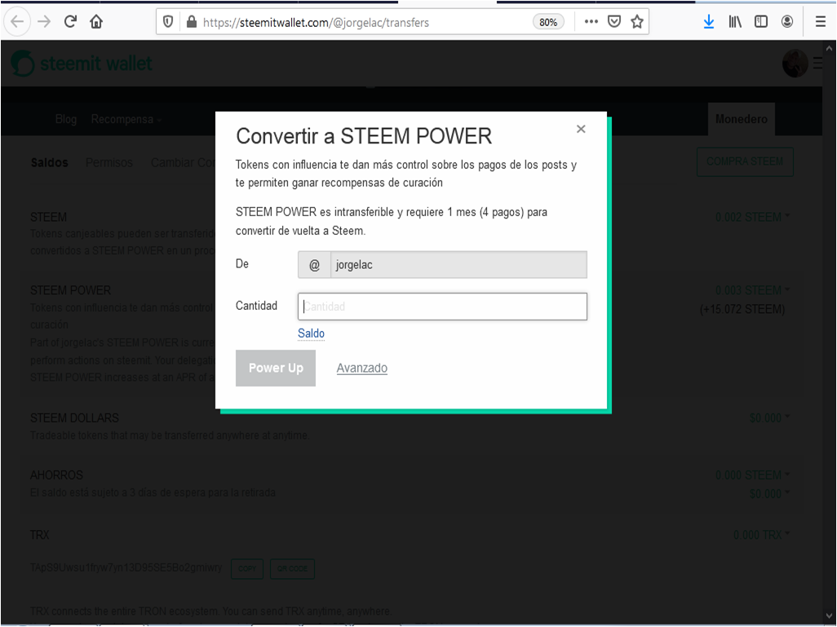
Task: Open the Library bookshelf icon
Action: tap(735, 22)
